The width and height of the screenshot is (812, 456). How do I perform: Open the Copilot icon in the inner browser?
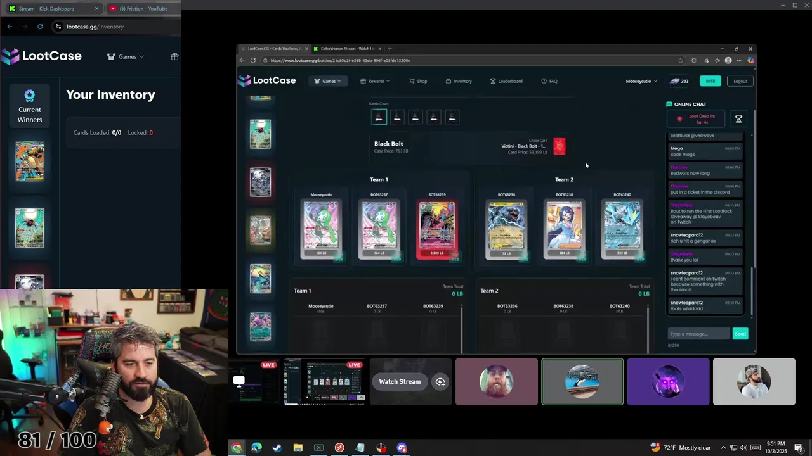[750, 60]
